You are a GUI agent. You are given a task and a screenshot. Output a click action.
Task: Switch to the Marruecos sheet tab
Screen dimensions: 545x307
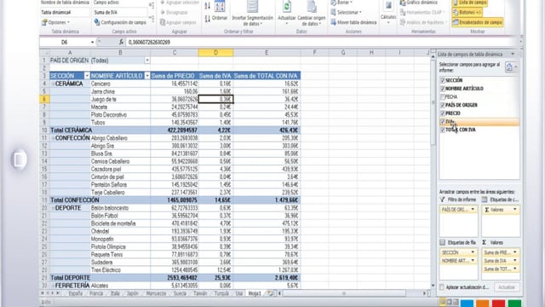point(156,293)
